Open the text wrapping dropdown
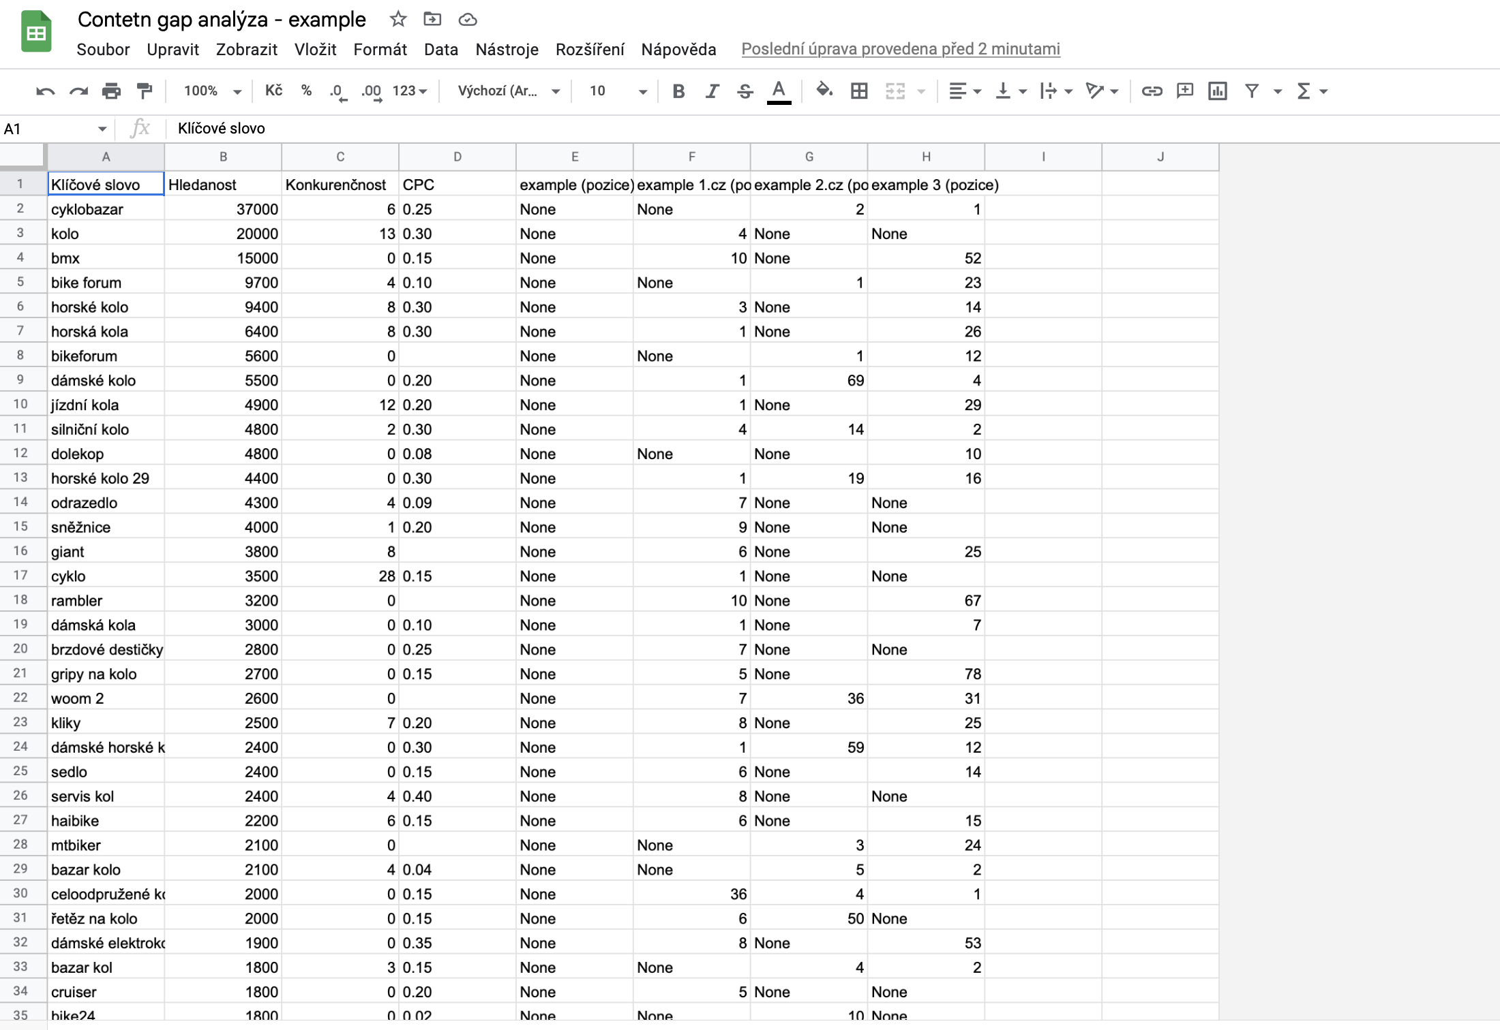1500x1030 pixels. [1056, 91]
